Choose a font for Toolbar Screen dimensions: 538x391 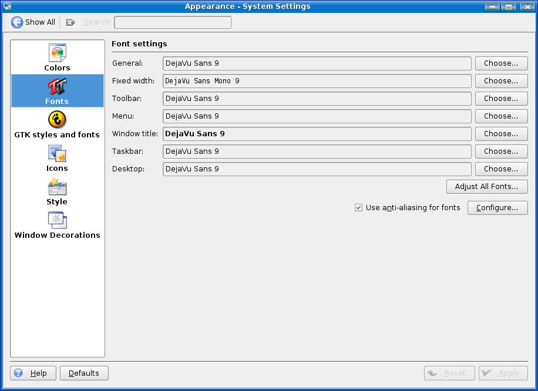(x=501, y=99)
